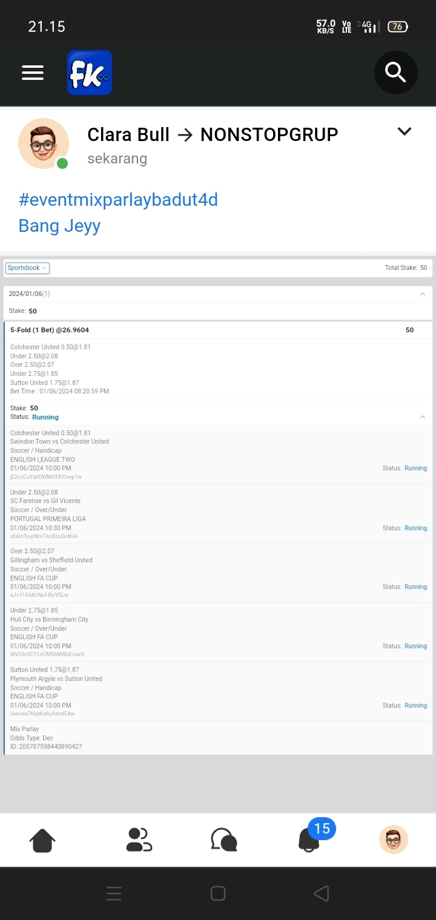Expand post options chevron
This screenshot has width=436, height=920.
[x=404, y=131]
